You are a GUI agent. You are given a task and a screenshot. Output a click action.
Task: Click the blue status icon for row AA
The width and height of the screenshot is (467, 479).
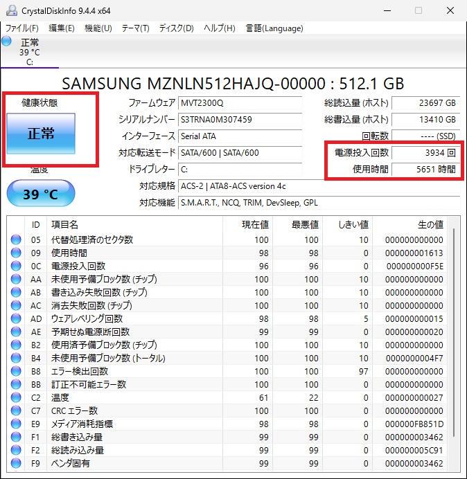coord(16,279)
